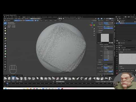Select the Draw Face Sets tool
Image resolution: width=136 pixels, height=102 pixels.
5,31
